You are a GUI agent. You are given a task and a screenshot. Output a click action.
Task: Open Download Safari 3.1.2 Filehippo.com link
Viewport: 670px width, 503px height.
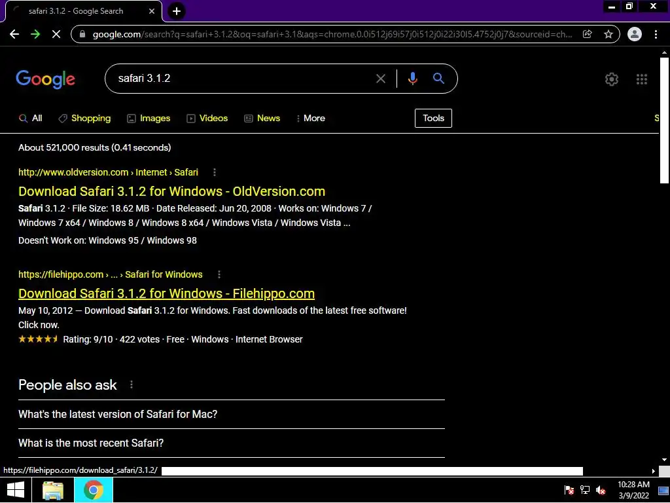pos(167,293)
